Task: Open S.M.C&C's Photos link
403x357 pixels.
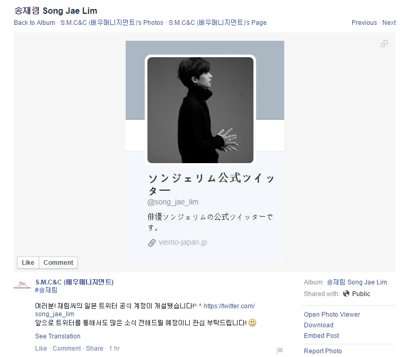Action: tap(112, 23)
